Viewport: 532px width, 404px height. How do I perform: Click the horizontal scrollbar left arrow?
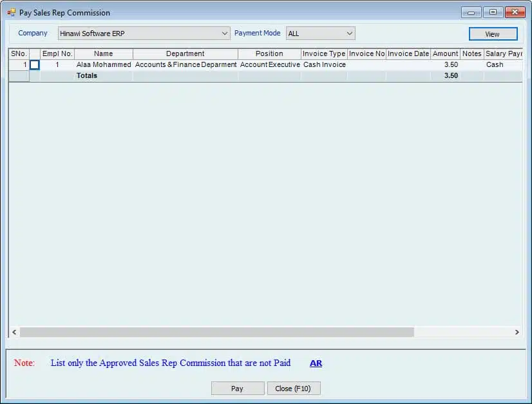click(14, 332)
